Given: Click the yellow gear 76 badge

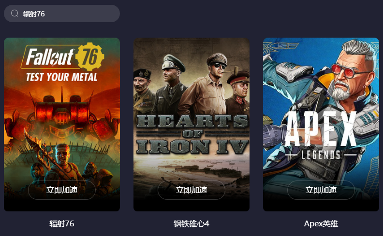Looking at the screenshot, I should pos(89,56).
